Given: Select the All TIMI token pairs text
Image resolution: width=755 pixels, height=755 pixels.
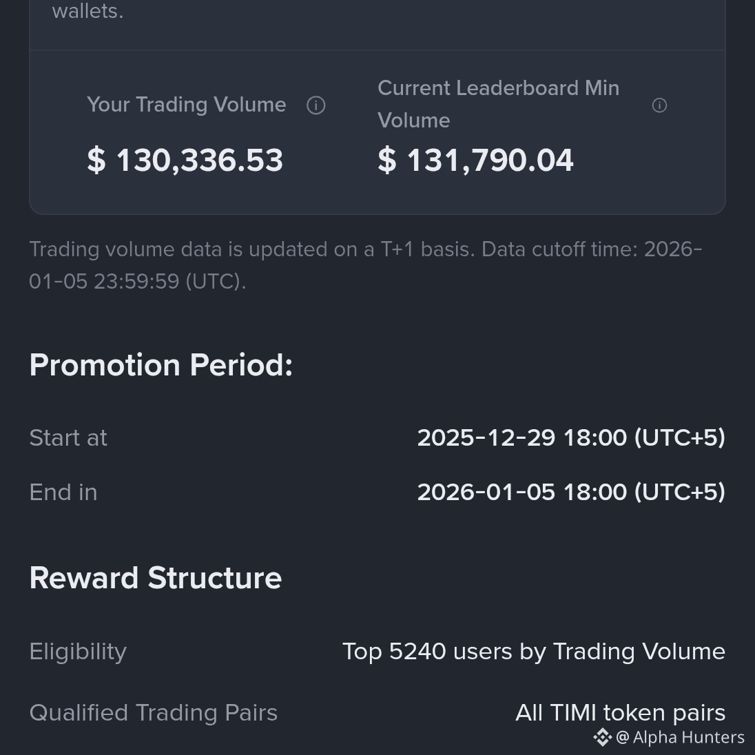Looking at the screenshot, I should 620,712.
